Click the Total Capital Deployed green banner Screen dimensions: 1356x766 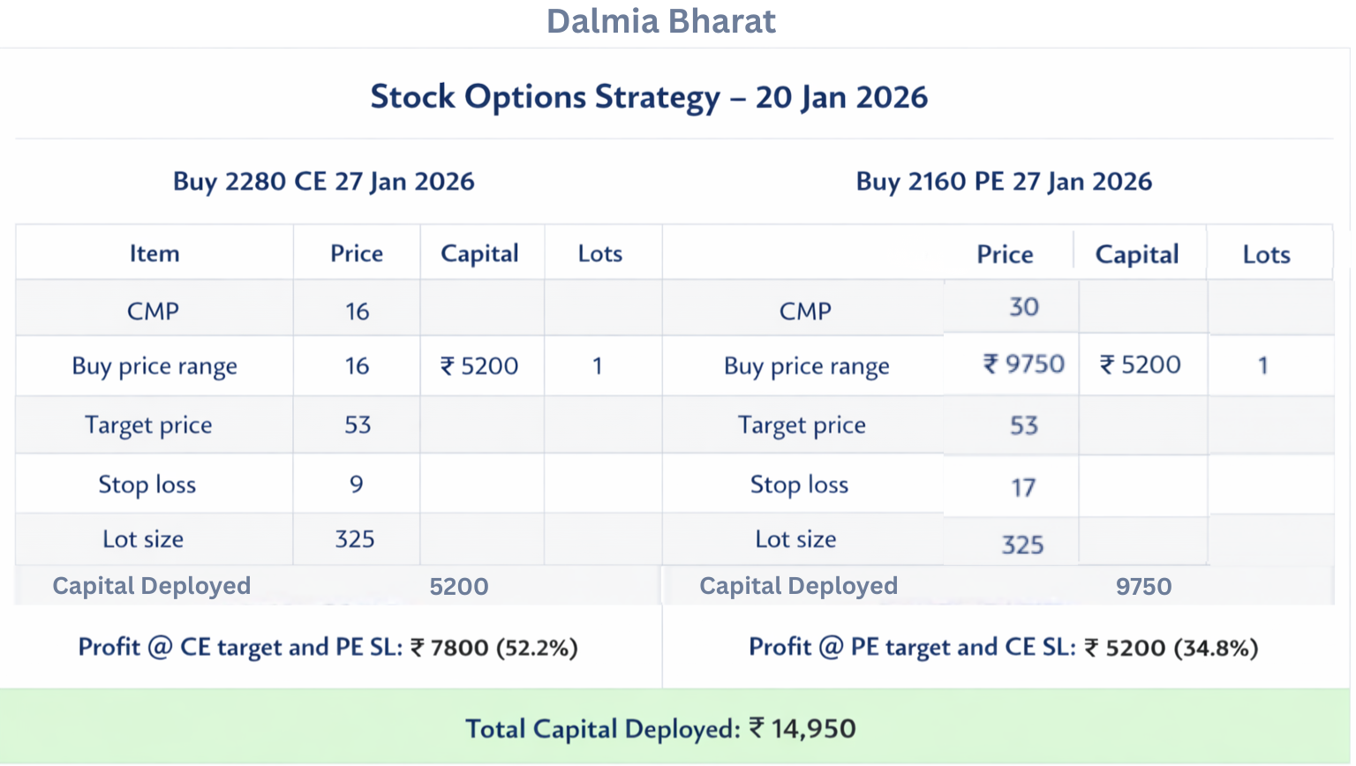click(660, 729)
